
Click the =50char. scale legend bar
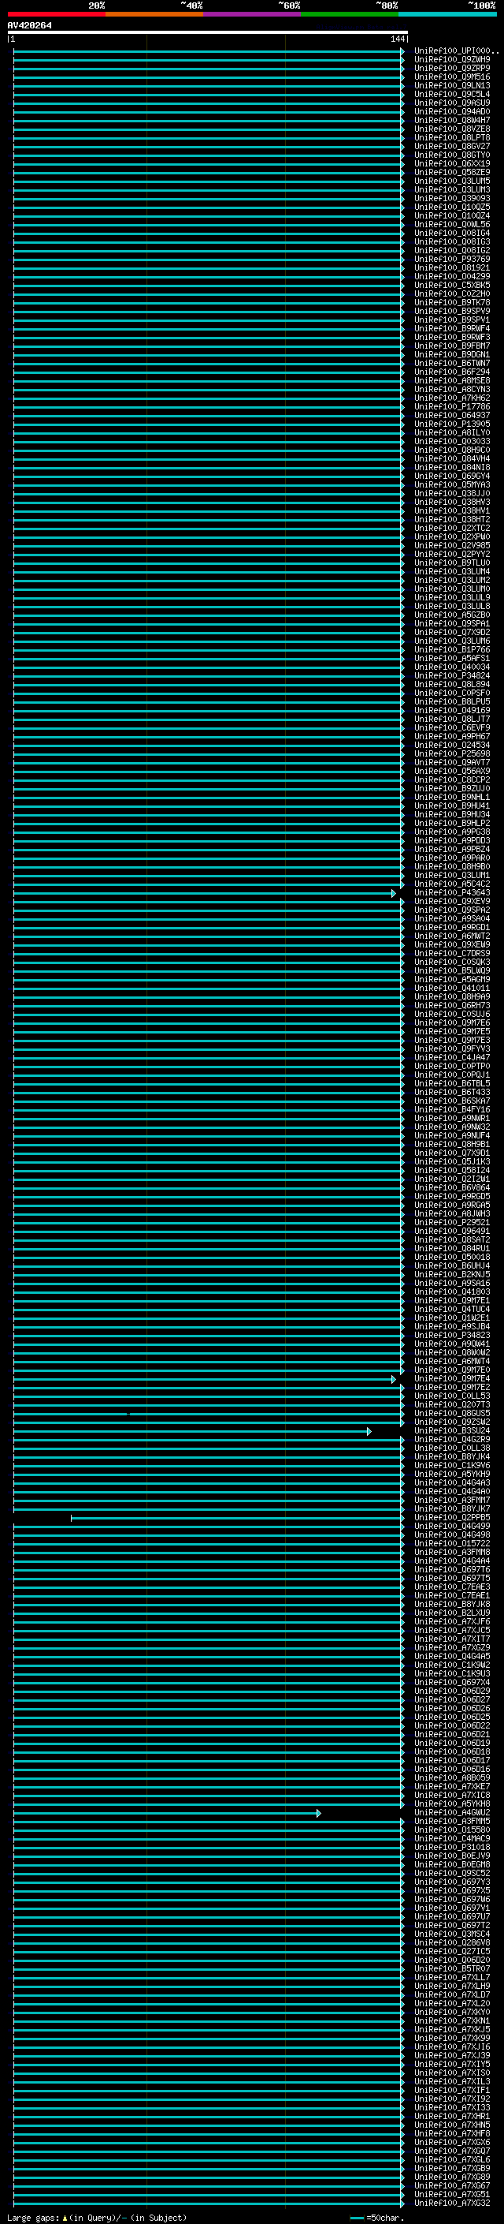[358, 2217]
